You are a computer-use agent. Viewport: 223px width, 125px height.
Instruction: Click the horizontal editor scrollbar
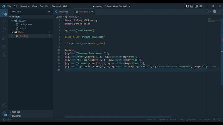[x=118, y=117]
